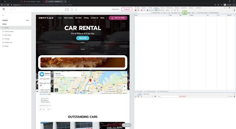Open DevTools settings gear

(x=229, y=8)
